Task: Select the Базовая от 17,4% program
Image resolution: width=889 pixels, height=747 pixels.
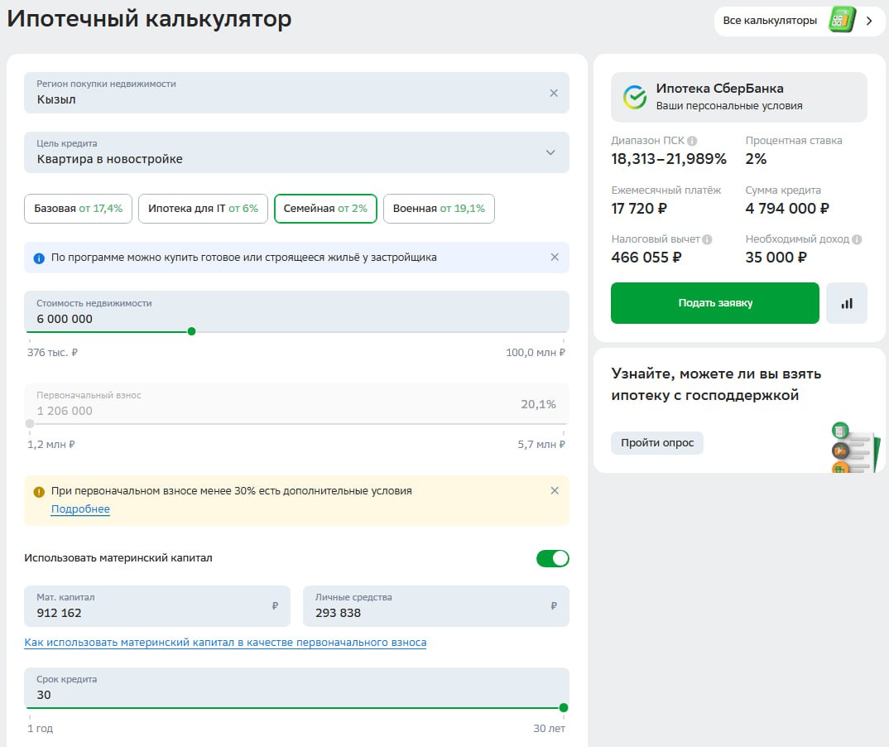Action: (x=78, y=209)
